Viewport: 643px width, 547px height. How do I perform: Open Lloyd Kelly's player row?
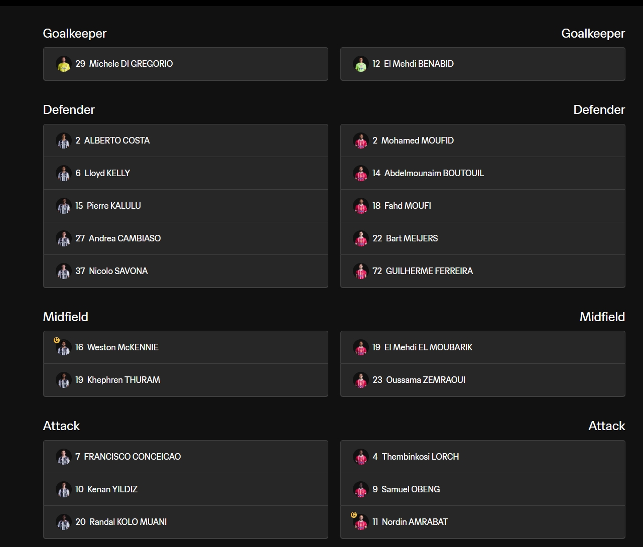pos(186,173)
